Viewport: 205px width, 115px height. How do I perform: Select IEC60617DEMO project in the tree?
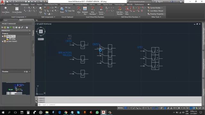[x=12, y=41]
